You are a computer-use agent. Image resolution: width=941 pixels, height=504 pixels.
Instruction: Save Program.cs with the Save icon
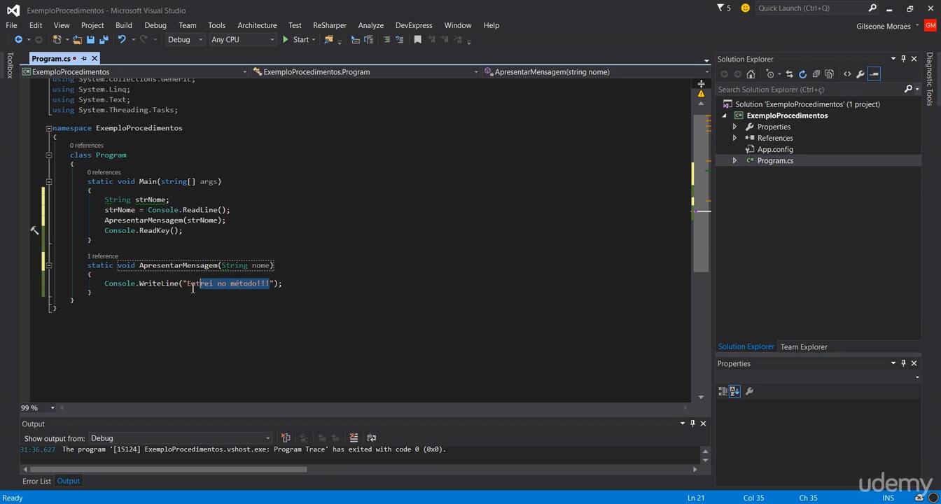click(x=90, y=40)
